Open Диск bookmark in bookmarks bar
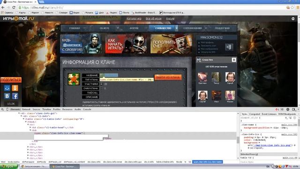300x169 pixels. tap(99, 13)
